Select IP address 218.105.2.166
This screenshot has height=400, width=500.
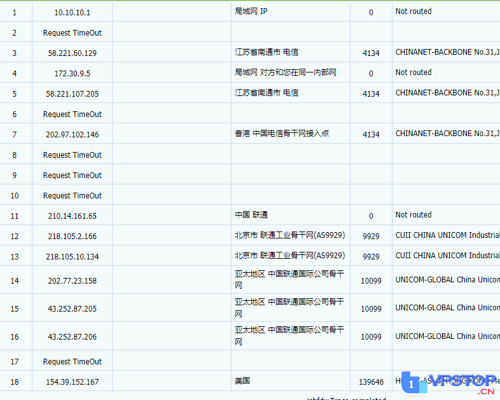[72, 237]
